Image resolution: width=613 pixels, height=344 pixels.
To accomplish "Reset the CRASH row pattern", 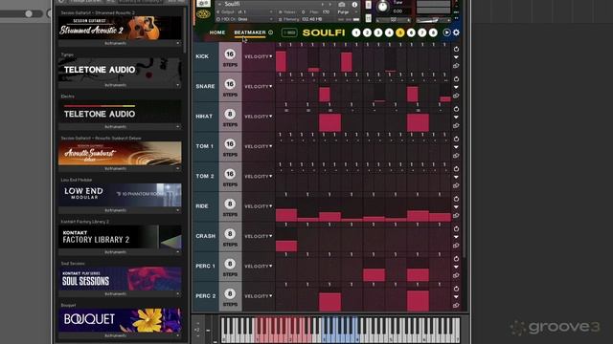I will click(456, 229).
